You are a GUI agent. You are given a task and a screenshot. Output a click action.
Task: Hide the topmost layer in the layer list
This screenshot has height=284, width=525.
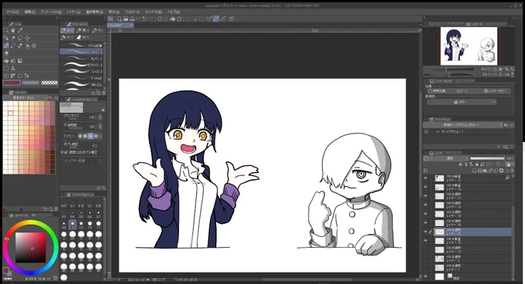click(425, 178)
